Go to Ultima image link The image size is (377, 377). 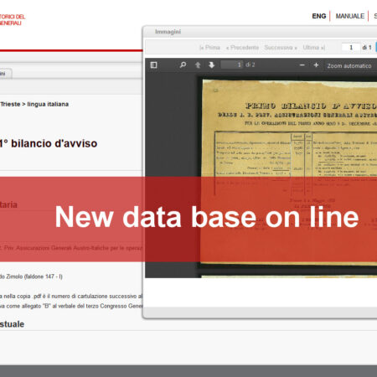point(314,48)
